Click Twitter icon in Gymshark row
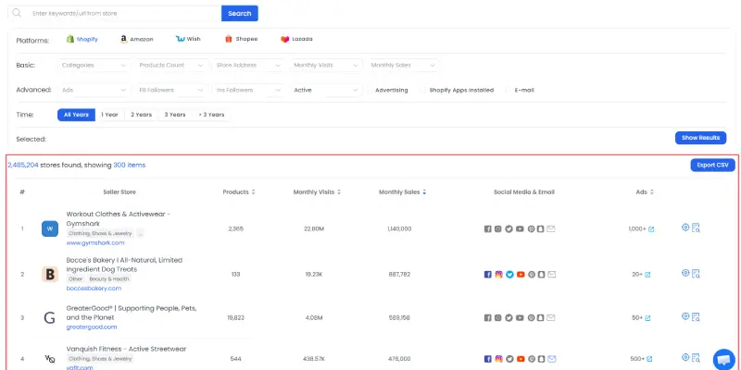741x370 pixels. tap(509, 228)
